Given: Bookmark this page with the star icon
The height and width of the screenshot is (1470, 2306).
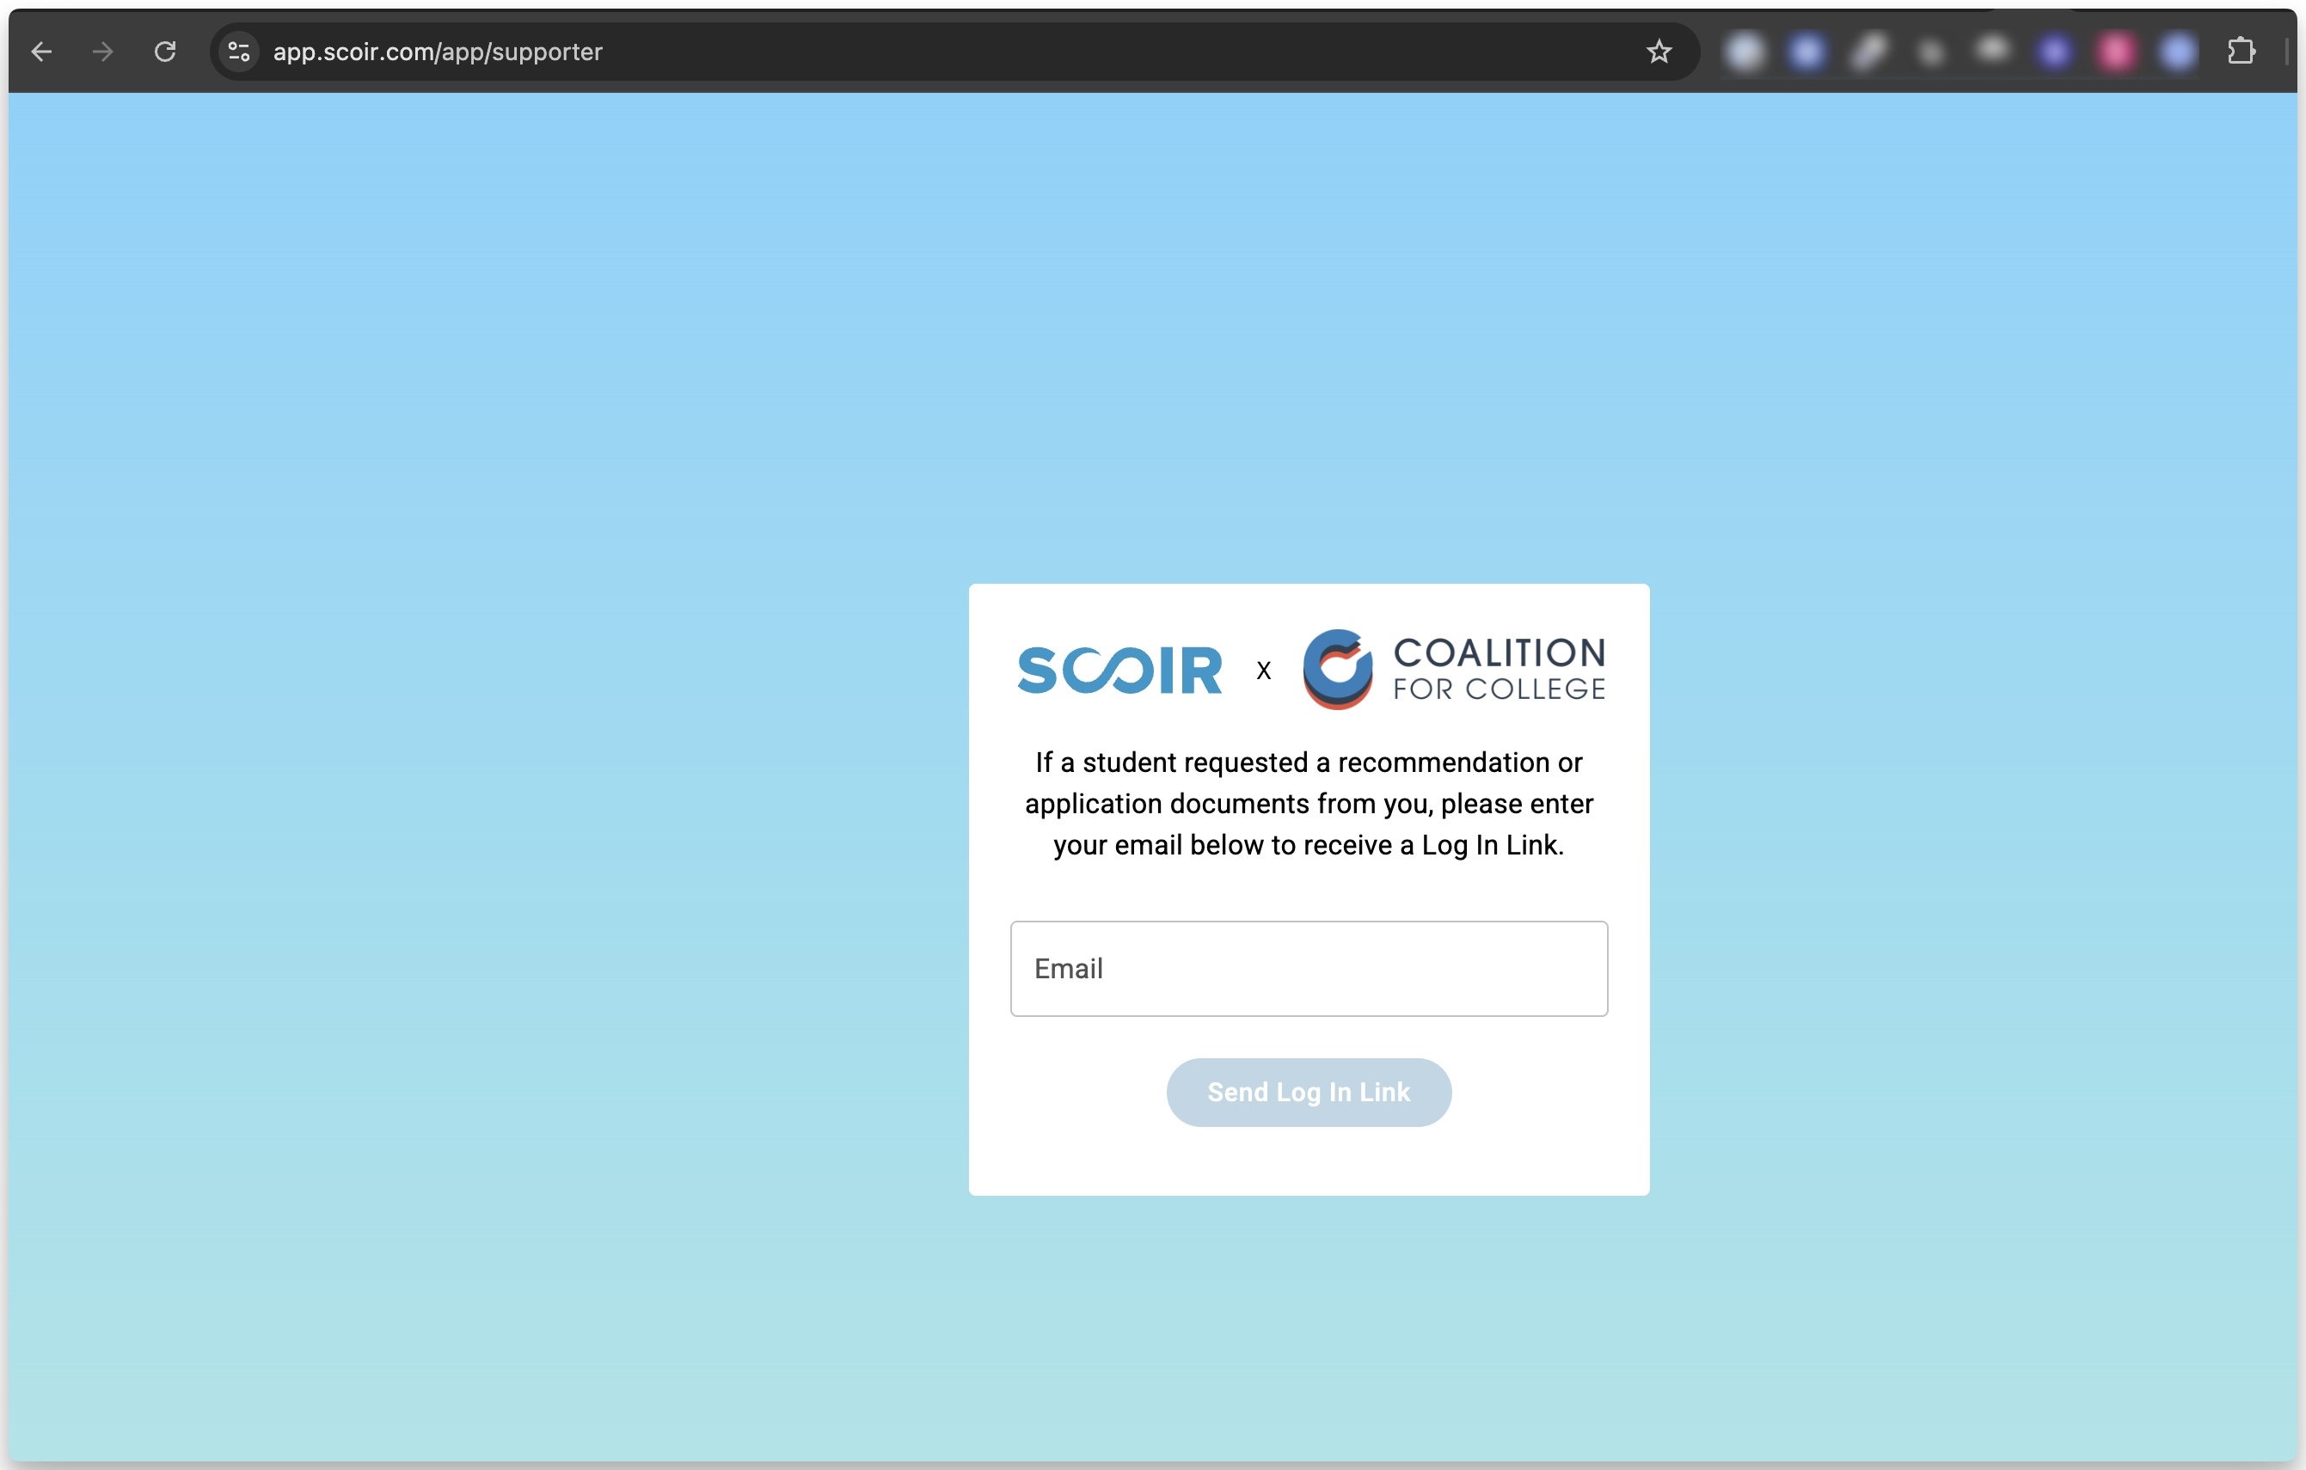Looking at the screenshot, I should pos(1659,52).
